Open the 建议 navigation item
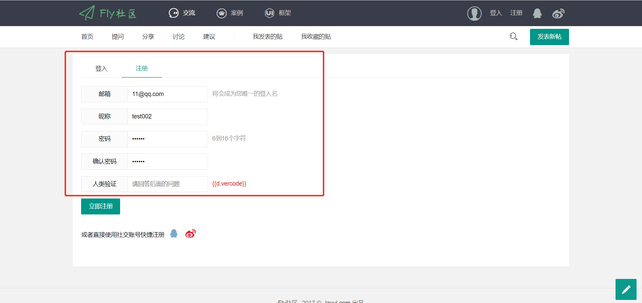This screenshot has height=303, width=642. click(209, 37)
